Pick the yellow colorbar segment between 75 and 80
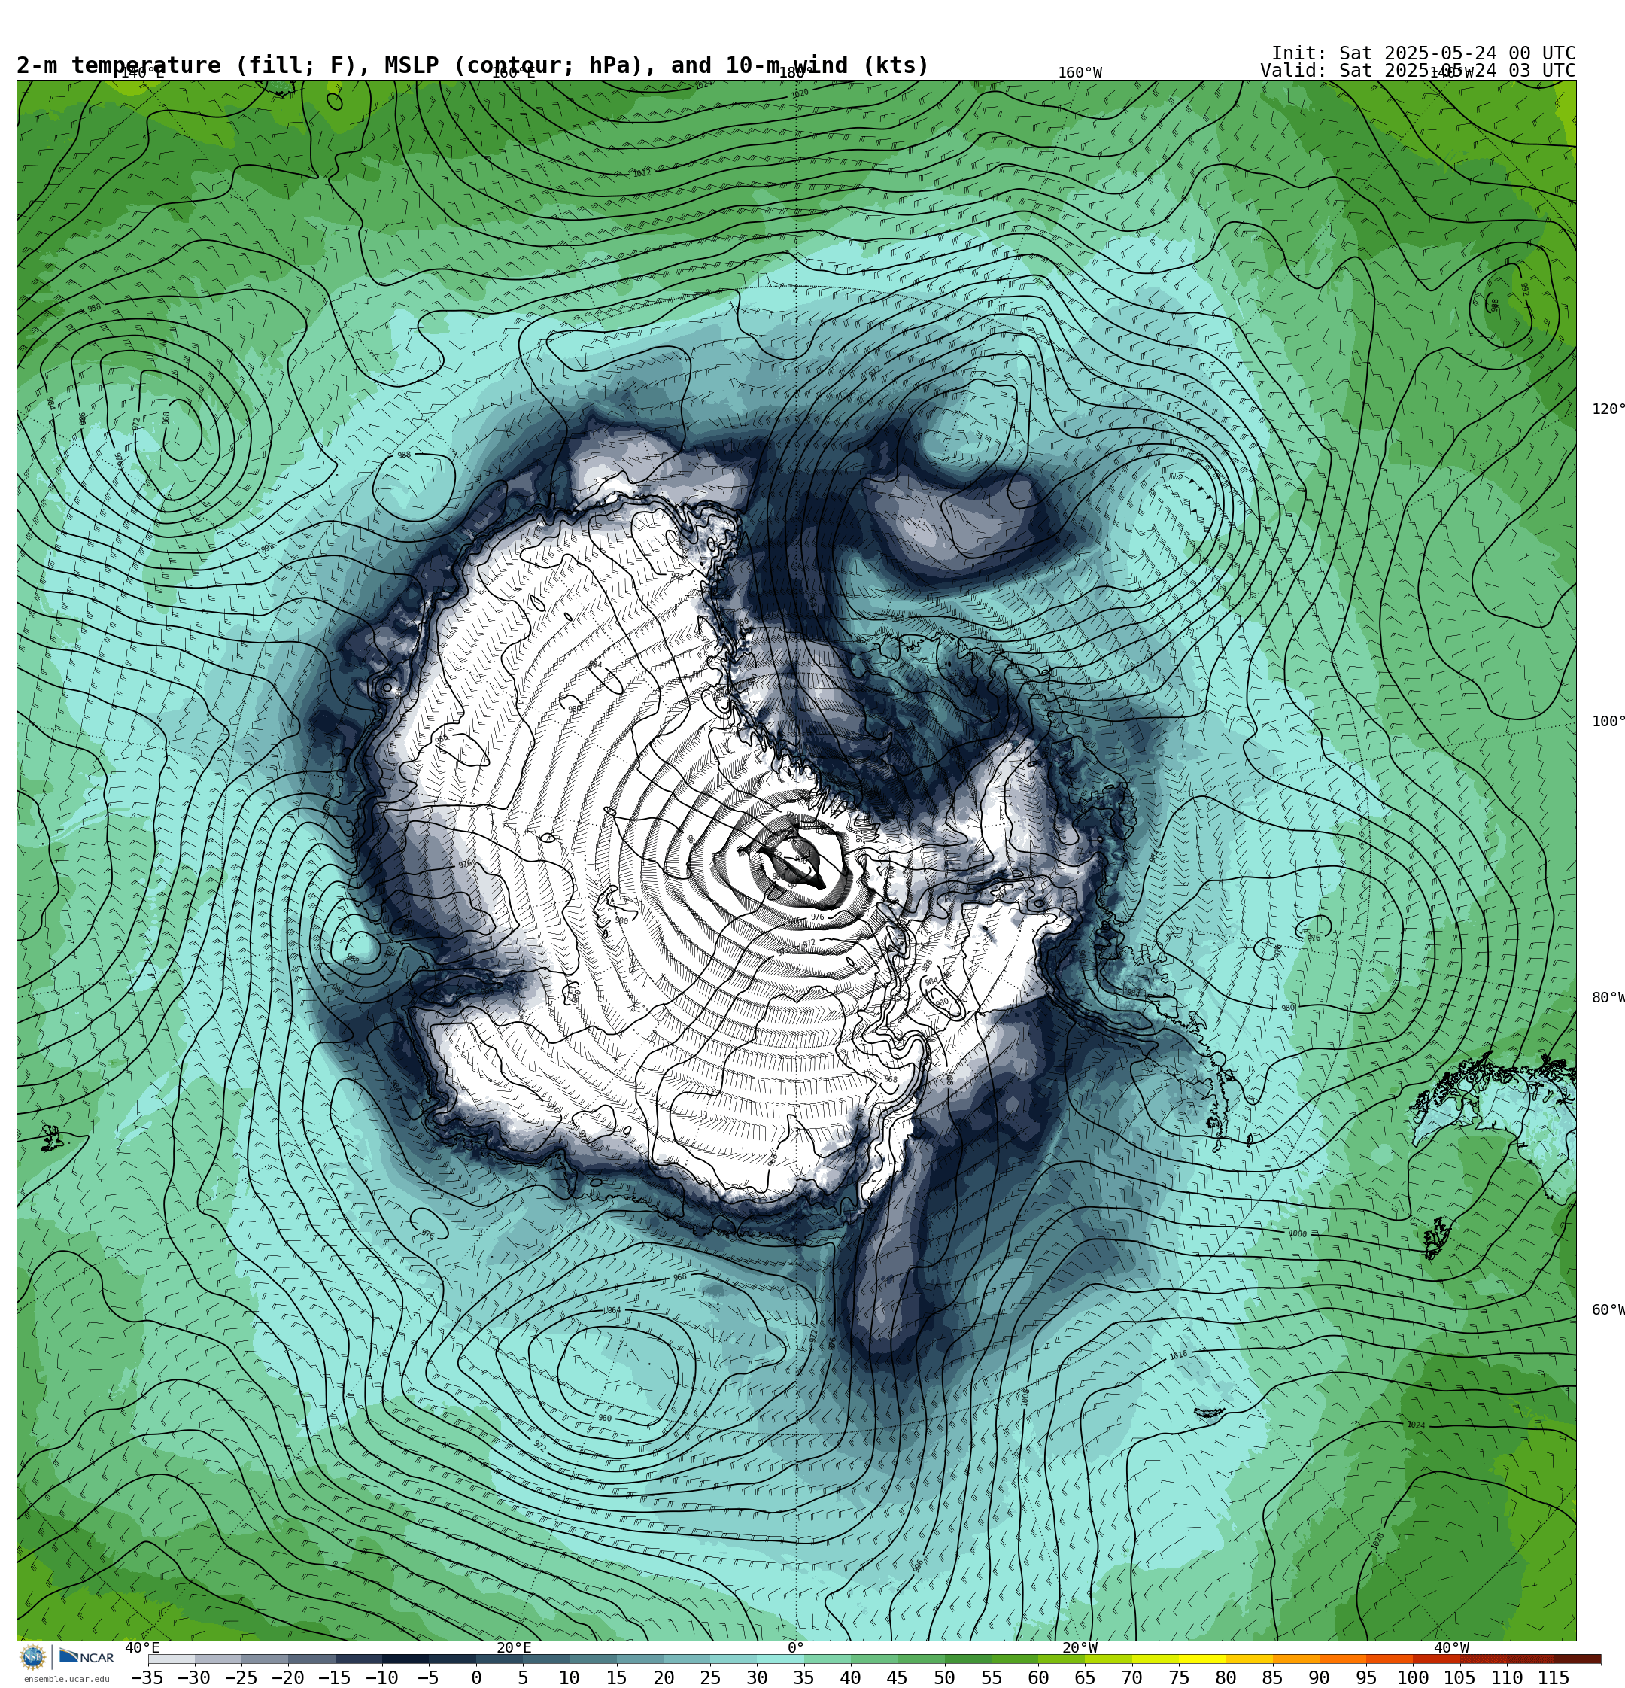1625x1688 pixels. pos(1202,1659)
